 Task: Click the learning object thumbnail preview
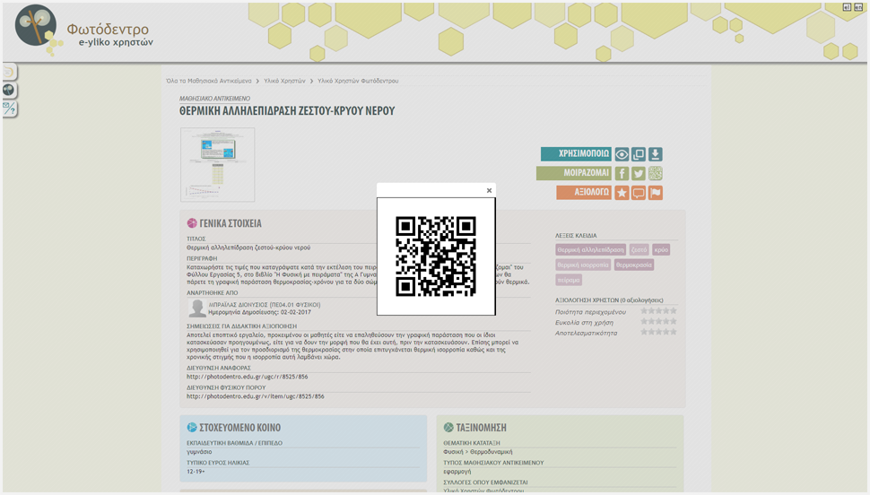coord(218,164)
